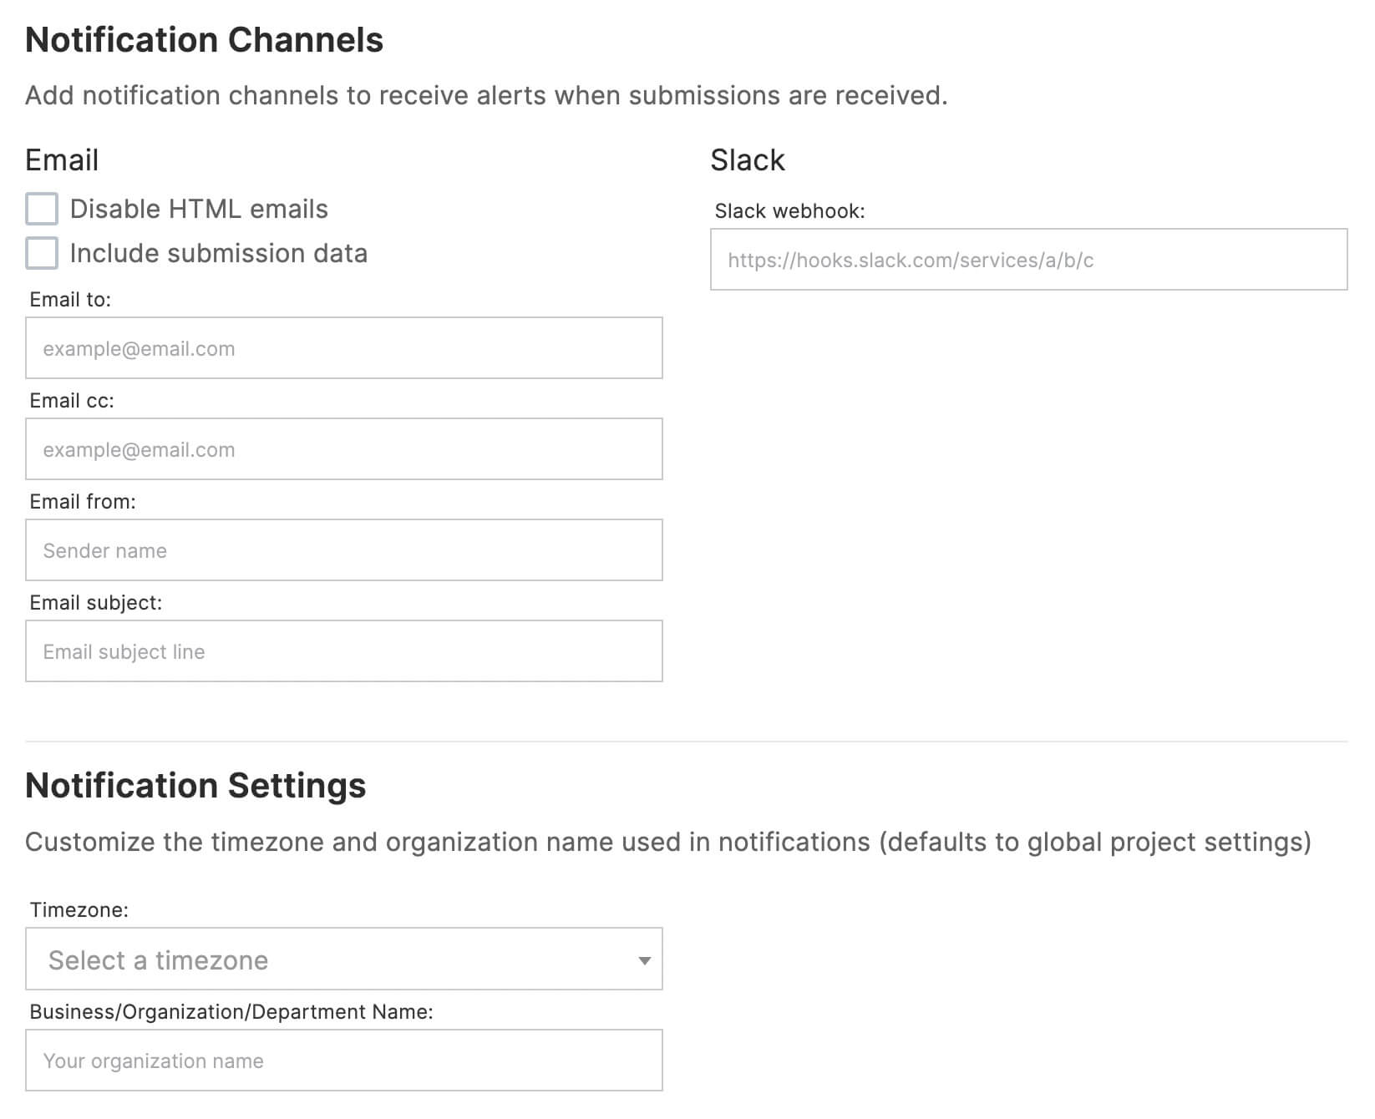Click the 'Email from:' label
Image resolution: width=1375 pixels, height=1119 pixels.
pos(83,502)
